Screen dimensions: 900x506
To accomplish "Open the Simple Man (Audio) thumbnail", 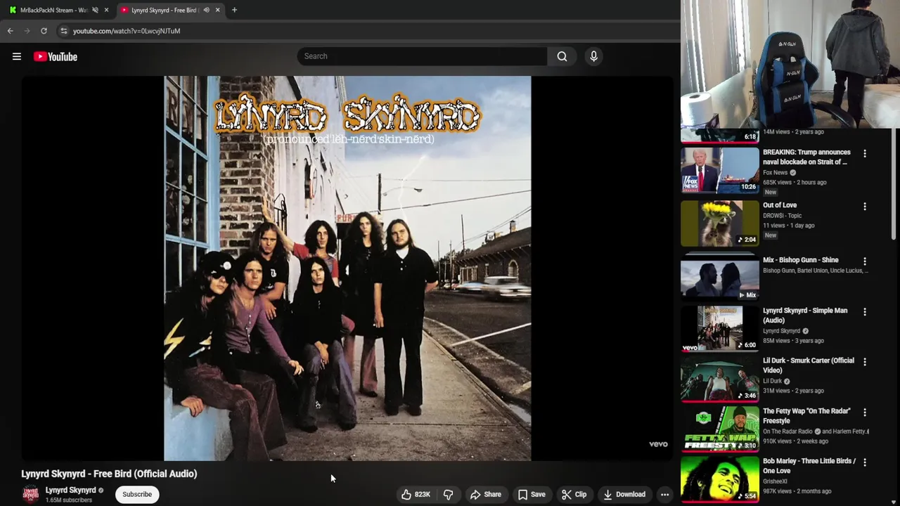I will click(x=720, y=328).
